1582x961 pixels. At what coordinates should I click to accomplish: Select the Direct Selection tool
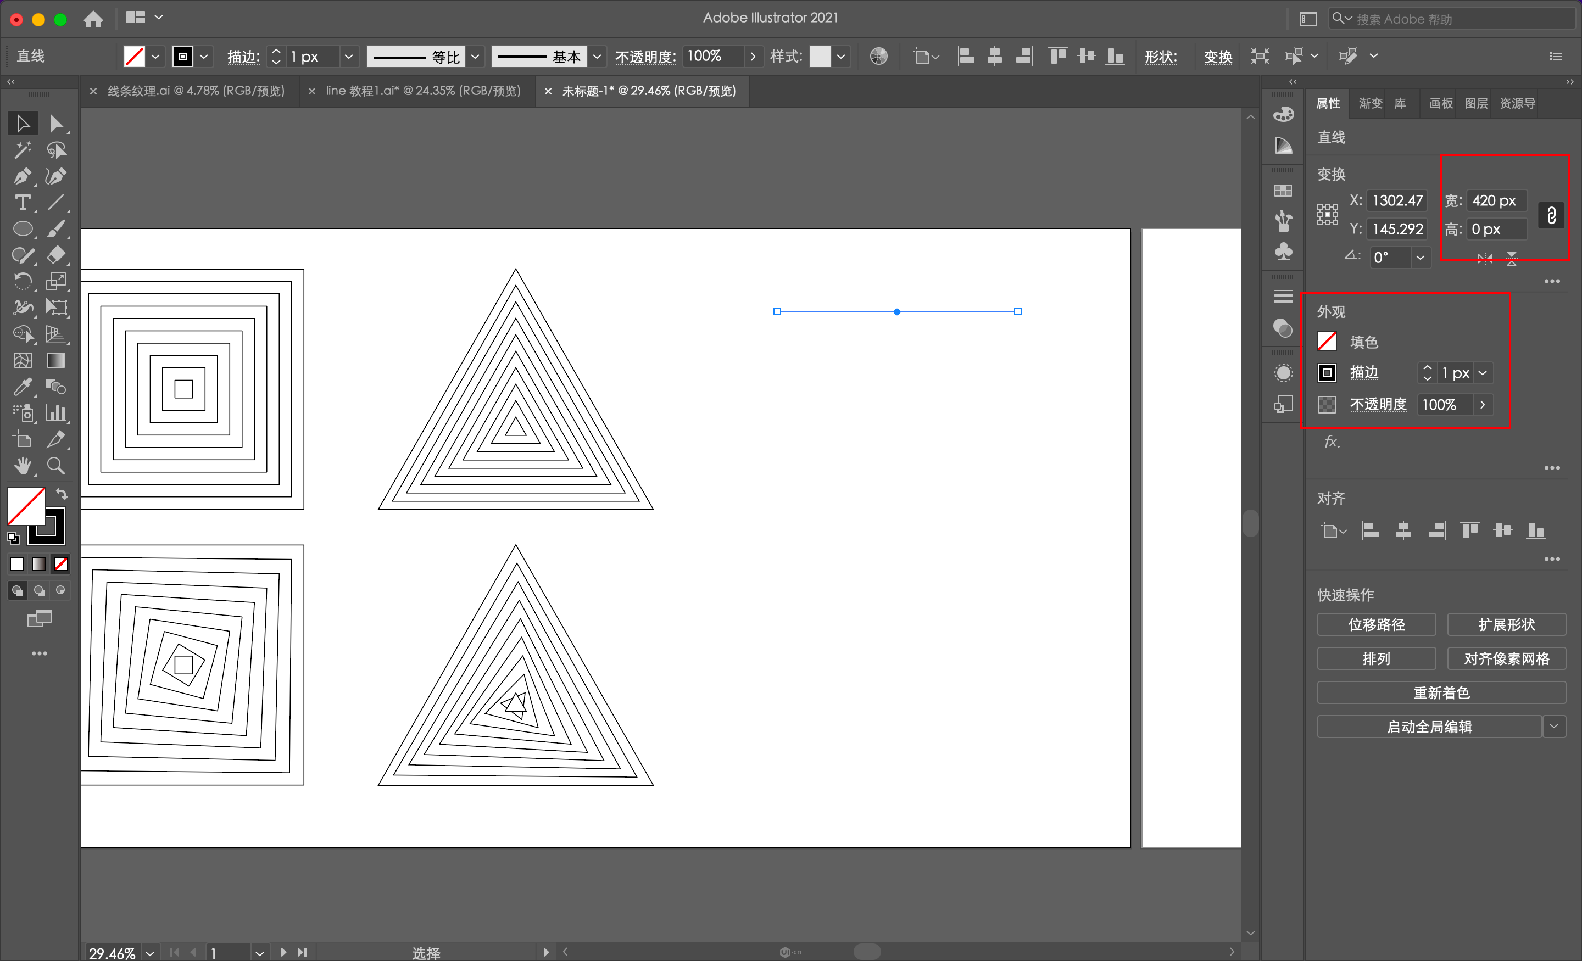(57, 123)
